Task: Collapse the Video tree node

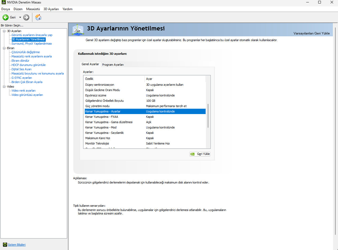Action: 4,87
